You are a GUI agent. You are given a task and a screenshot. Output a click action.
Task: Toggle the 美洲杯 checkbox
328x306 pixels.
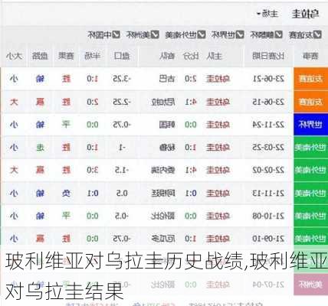pyautogui.click(x=155, y=34)
